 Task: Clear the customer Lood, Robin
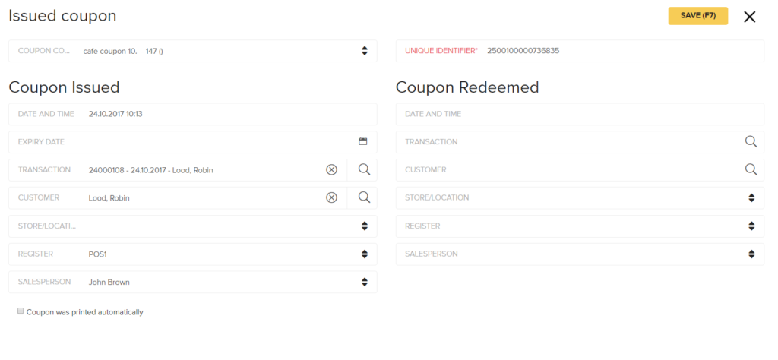331,198
